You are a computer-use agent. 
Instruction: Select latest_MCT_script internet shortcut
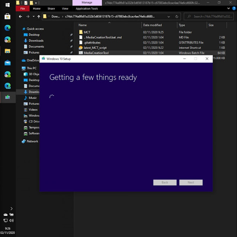95,48
